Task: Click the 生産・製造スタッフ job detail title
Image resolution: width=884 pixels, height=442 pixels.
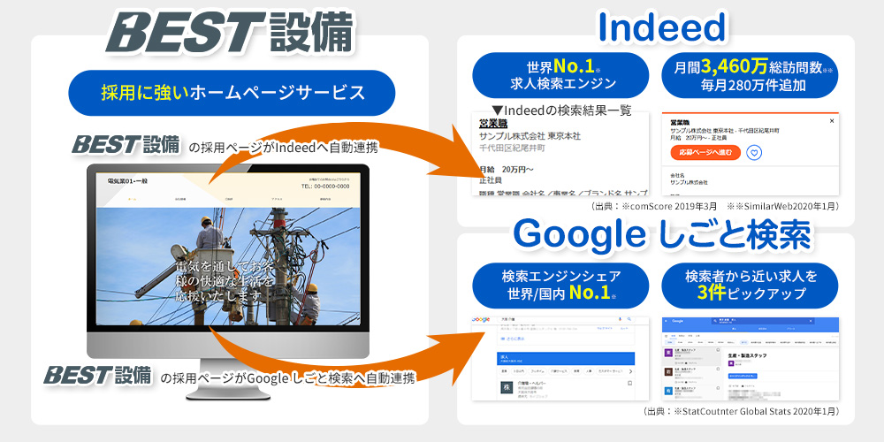Action: 748,355
